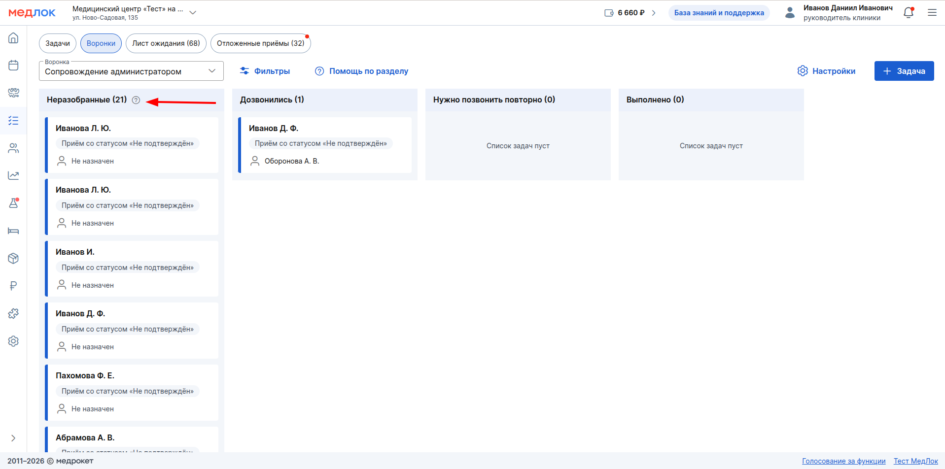The image size is (945, 469).
Task: Click the hospital bed icon in sidebar
Action: [x=13, y=231]
